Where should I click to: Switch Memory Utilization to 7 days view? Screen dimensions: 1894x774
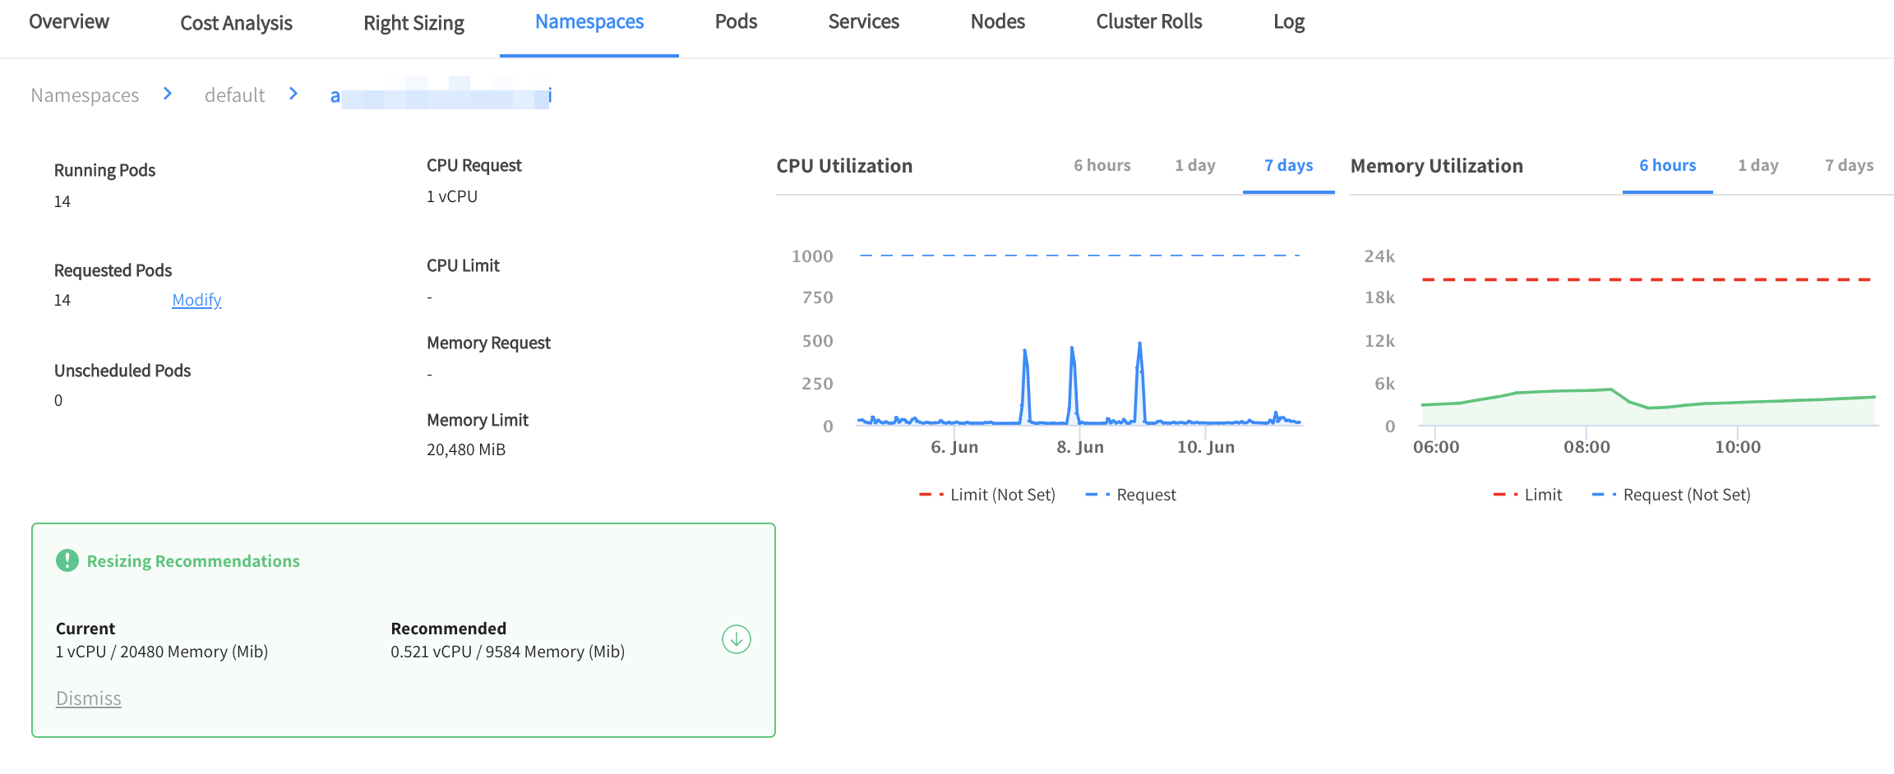point(1849,165)
